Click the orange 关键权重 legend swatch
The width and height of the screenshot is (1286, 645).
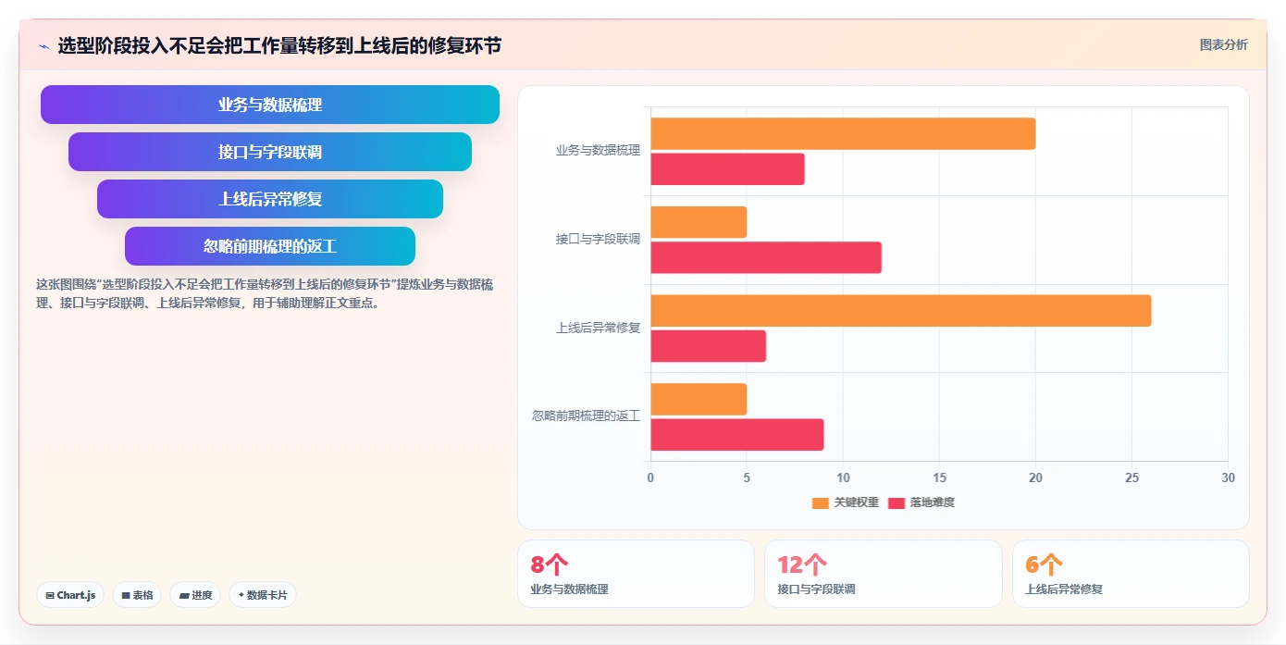click(x=821, y=502)
